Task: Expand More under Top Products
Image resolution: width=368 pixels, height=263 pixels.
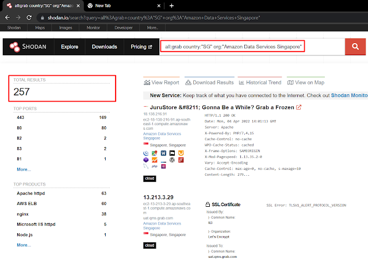Action: tap(24, 245)
